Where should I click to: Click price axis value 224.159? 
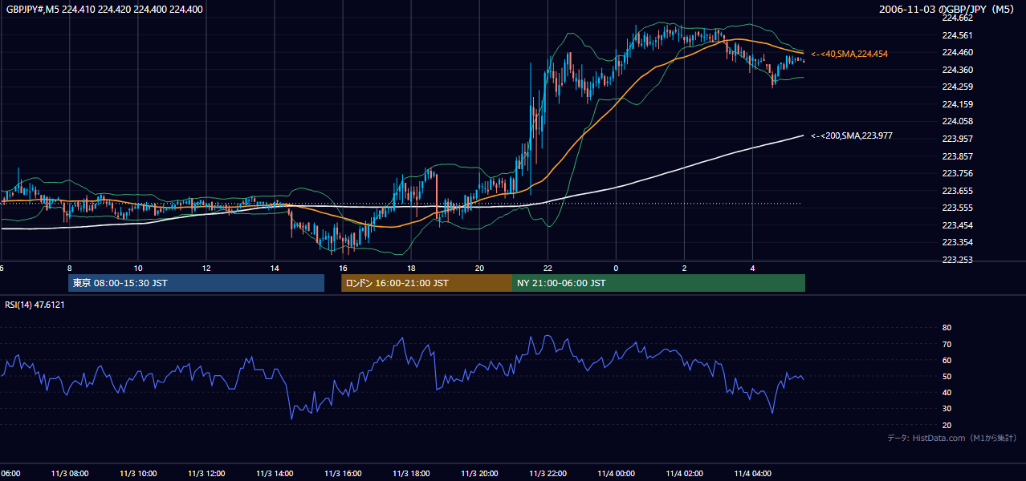point(957,104)
